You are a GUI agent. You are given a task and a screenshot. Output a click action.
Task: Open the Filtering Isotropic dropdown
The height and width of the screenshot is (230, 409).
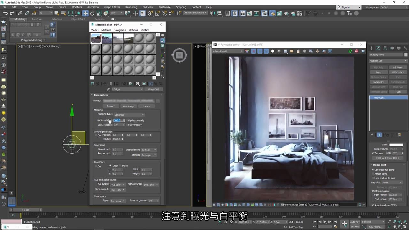pos(149,155)
